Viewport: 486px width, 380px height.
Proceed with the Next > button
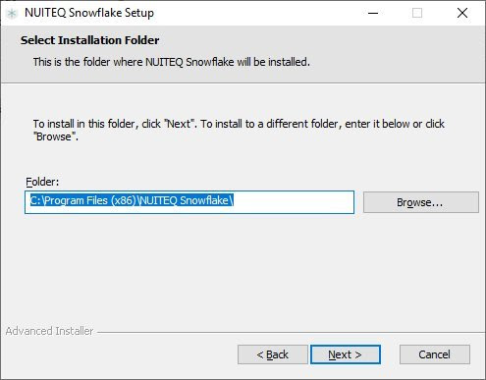coord(346,354)
